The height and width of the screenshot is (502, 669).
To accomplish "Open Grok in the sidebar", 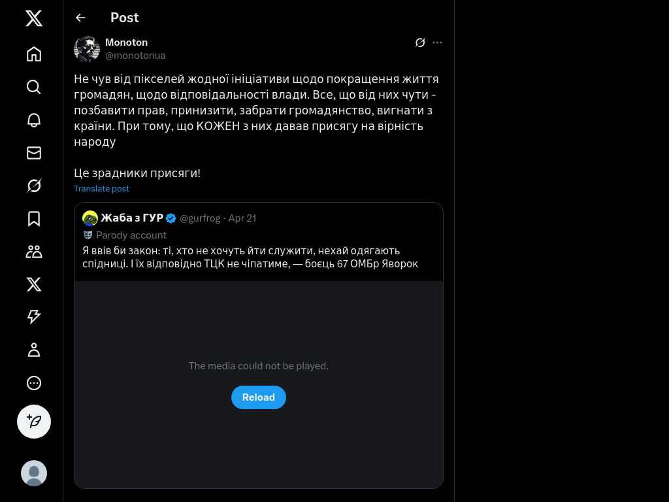I will pos(34,186).
